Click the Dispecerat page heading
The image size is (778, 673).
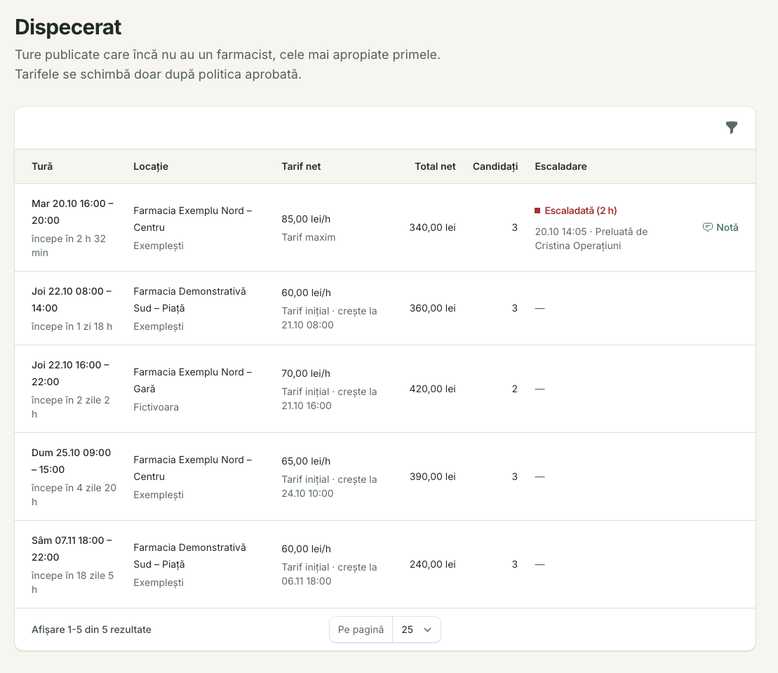pos(68,27)
